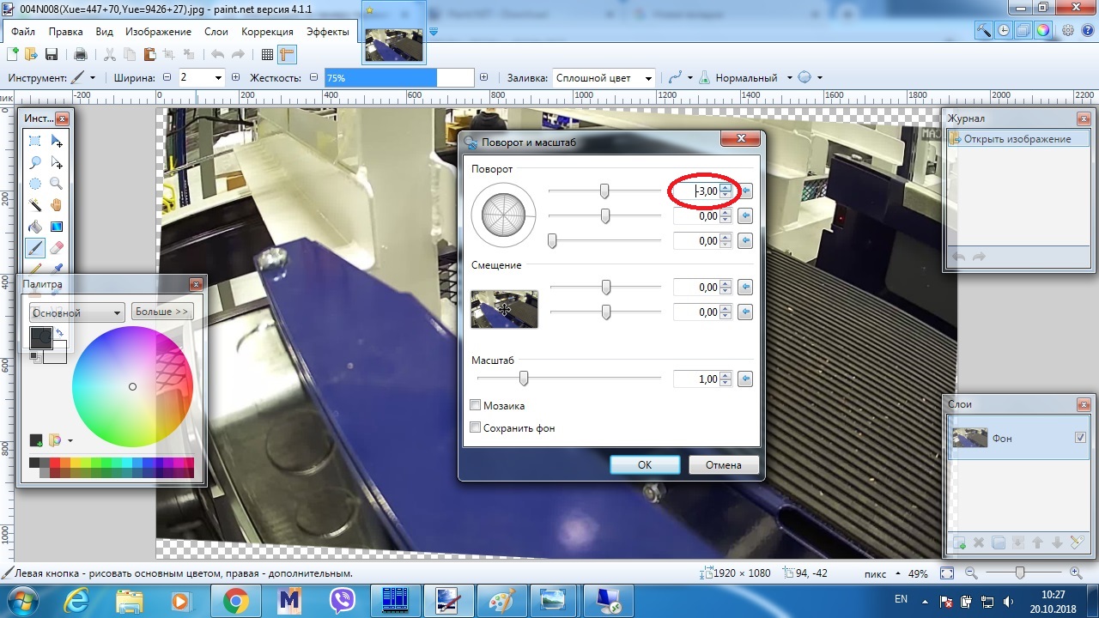Image resolution: width=1099 pixels, height=618 pixels.
Task: Select the Ellipse Select tool
Action: click(x=35, y=184)
